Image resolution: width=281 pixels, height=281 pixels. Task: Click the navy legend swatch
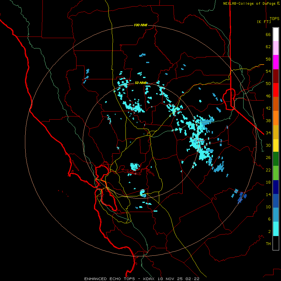(276, 187)
